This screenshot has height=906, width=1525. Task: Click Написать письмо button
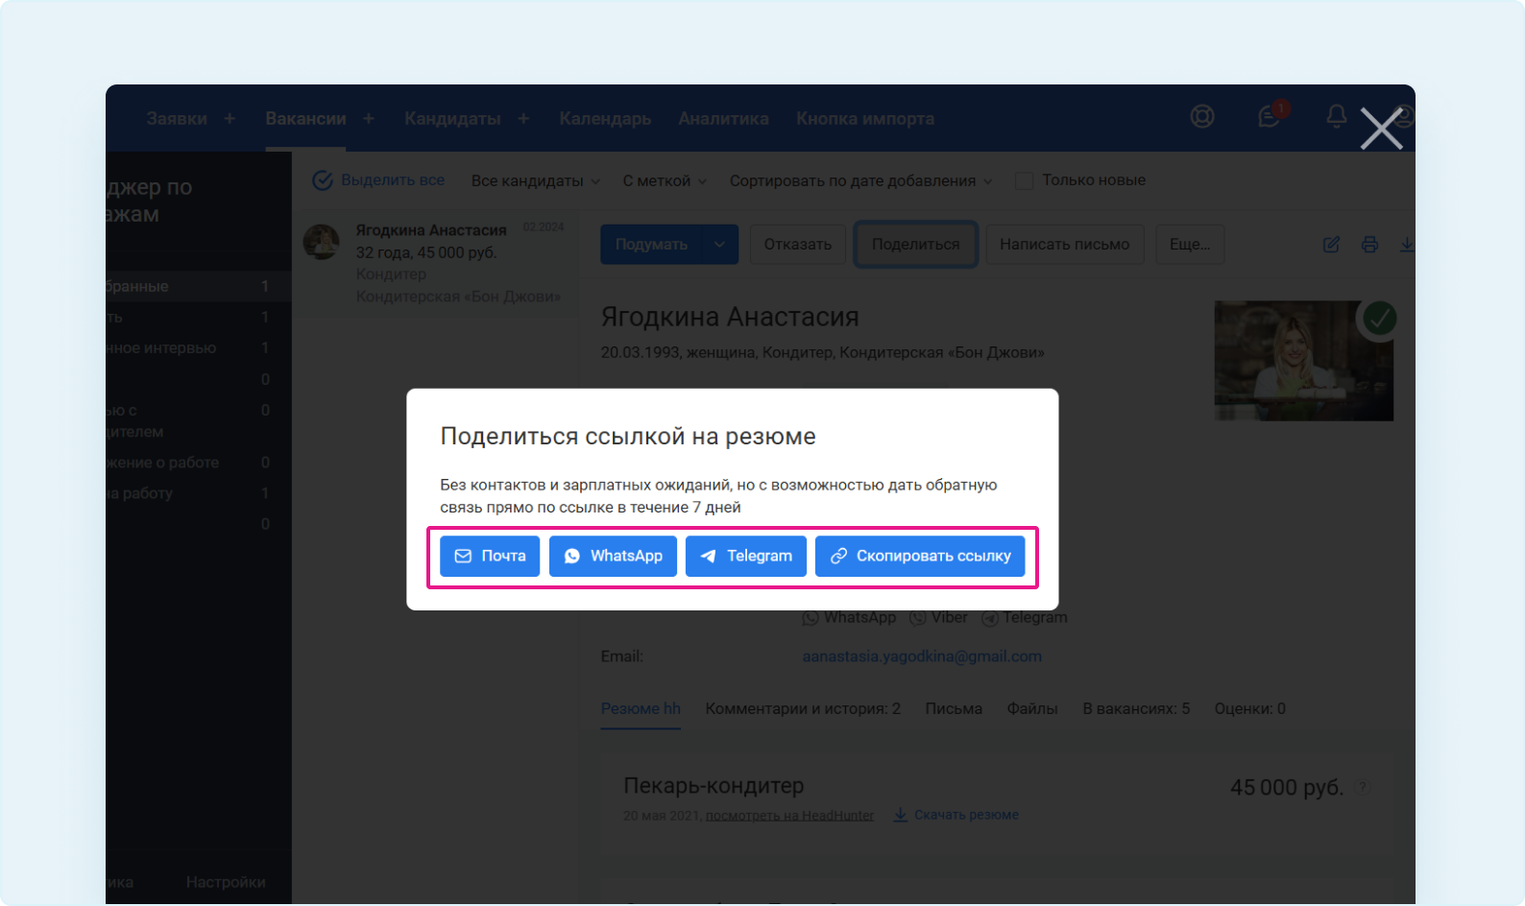pos(1064,245)
